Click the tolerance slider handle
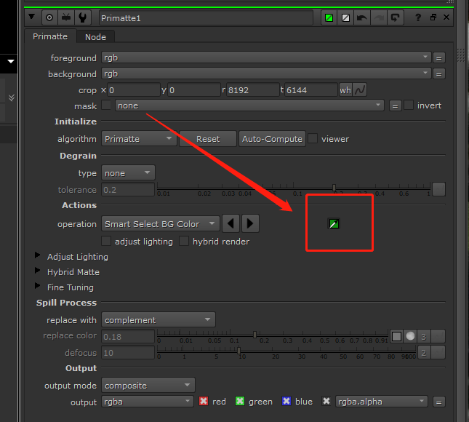 click(x=334, y=188)
